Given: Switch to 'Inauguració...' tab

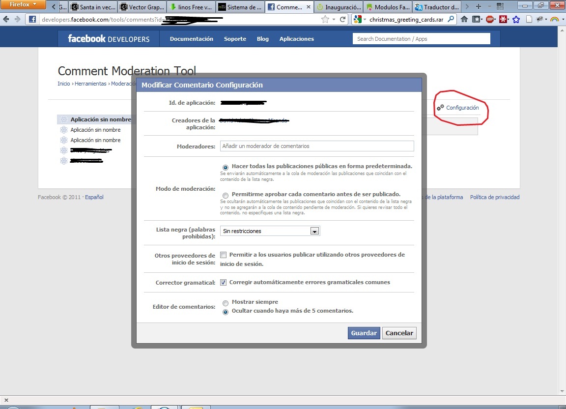Looking at the screenshot, I should [x=339, y=7].
